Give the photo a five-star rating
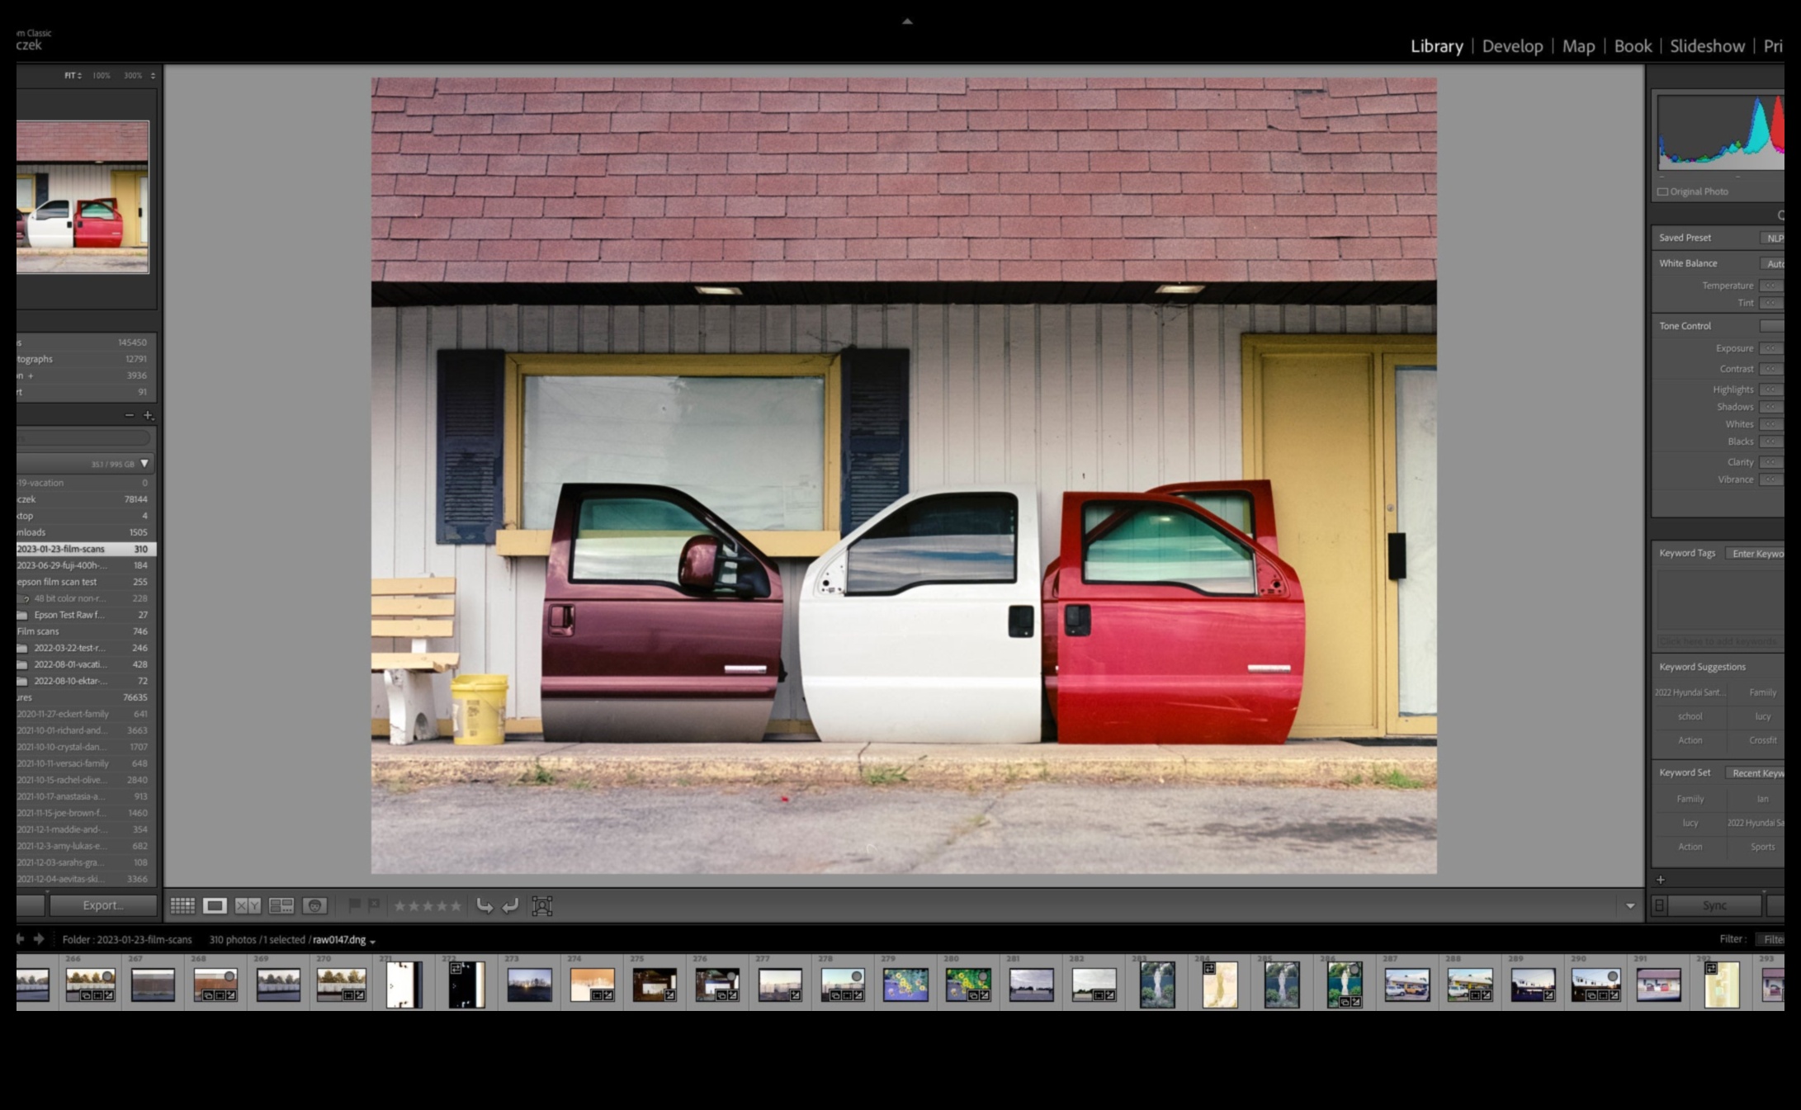This screenshot has width=1801, height=1110. point(455,905)
